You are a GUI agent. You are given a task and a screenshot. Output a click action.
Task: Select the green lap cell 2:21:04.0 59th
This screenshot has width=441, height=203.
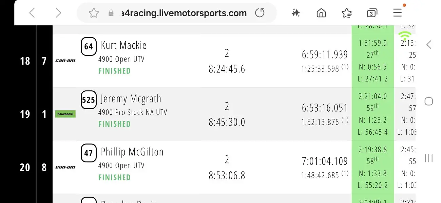pos(372,114)
